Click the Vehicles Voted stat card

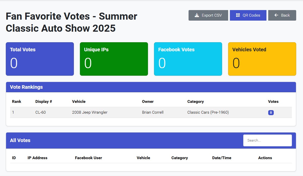click(x=262, y=59)
